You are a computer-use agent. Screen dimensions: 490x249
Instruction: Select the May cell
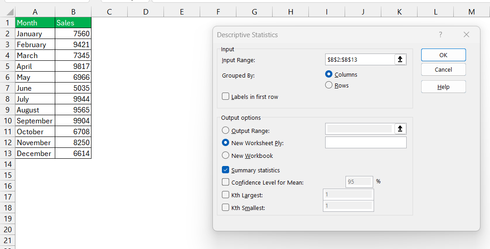point(35,77)
